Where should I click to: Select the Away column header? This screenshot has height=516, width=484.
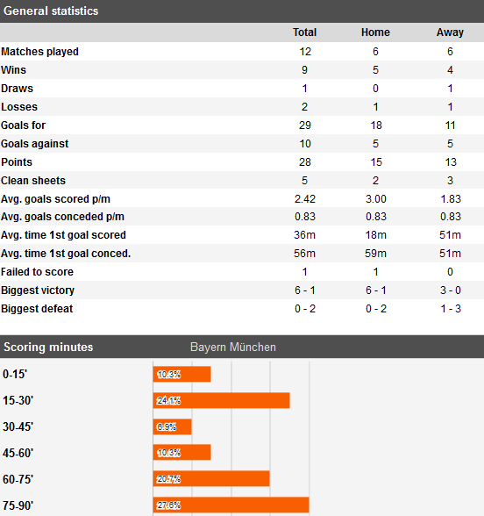click(x=450, y=32)
